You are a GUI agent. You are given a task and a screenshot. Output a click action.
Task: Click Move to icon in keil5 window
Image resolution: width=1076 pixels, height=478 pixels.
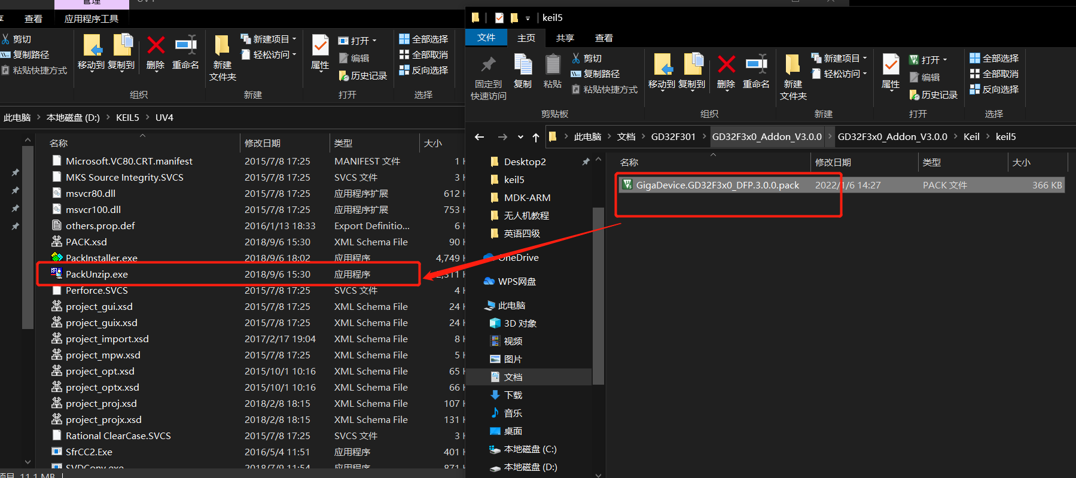662,65
